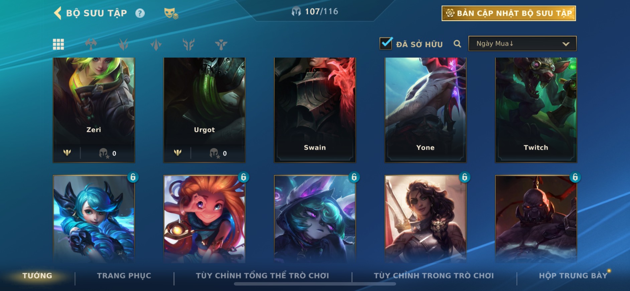
Task: Select the Zeri champion card
Action: (x=94, y=110)
